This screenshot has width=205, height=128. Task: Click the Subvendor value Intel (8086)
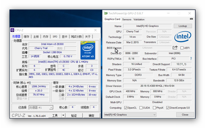tap(175, 53)
